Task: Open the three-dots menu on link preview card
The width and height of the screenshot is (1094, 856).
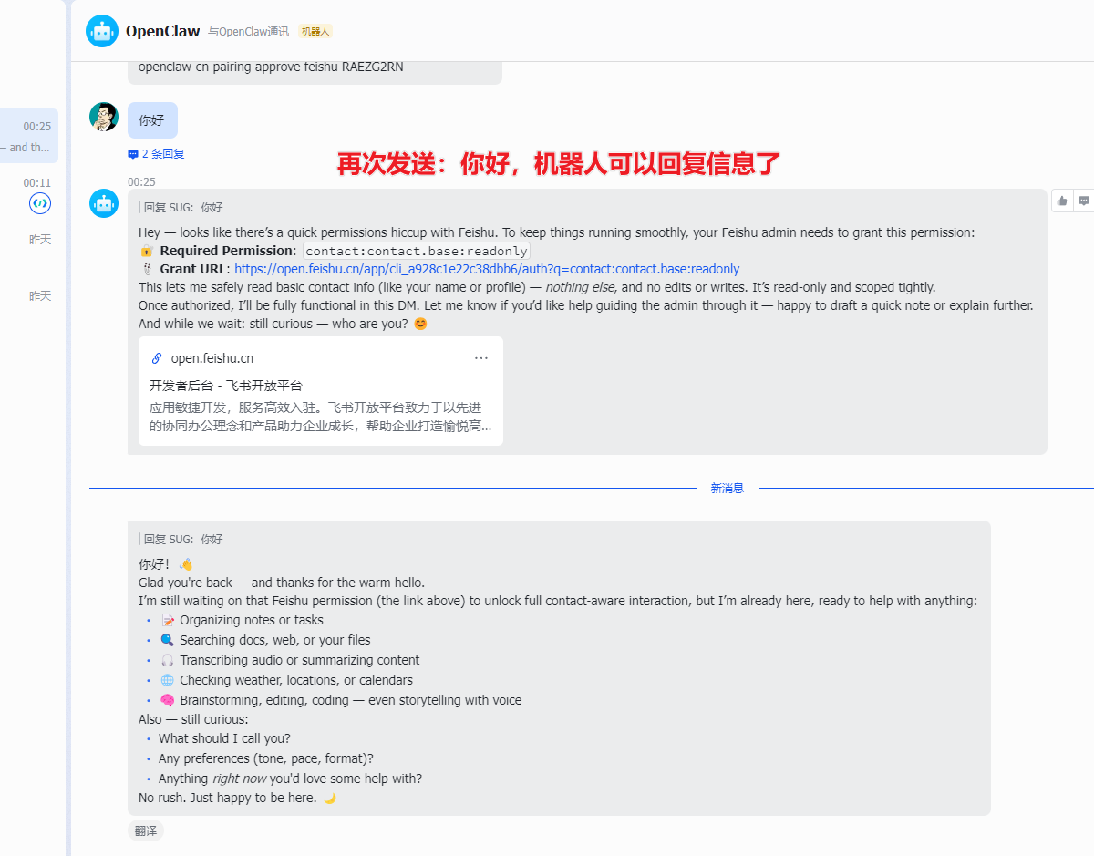Action: (x=481, y=358)
